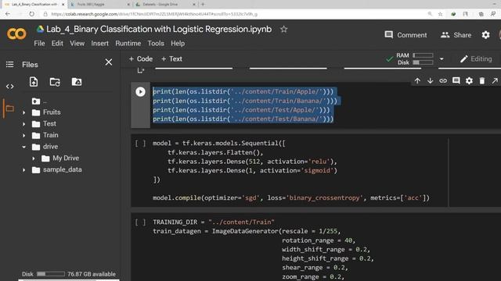Clear output icon above print cell
The width and height of the screenshot is (501, 281).
pyautogui.click(x=141, y=70)
